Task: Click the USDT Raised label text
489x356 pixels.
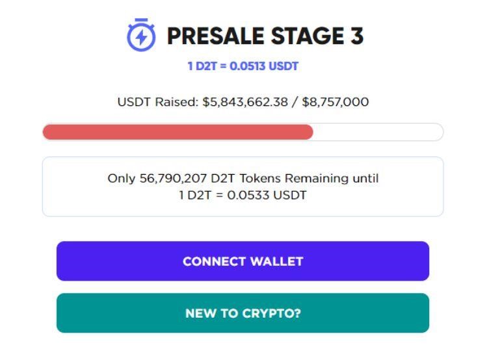Action: 158,102
